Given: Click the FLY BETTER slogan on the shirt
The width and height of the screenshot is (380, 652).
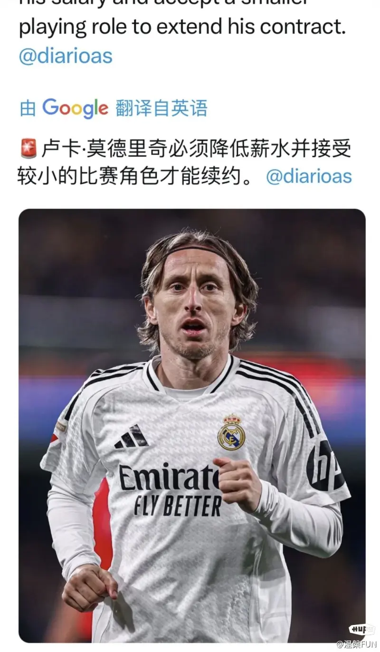Looking at the screenshot, I should (178, 506).
